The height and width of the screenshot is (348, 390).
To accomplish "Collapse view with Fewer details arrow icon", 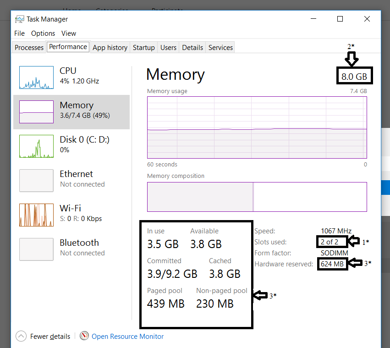I will click(x=21, y=336).
